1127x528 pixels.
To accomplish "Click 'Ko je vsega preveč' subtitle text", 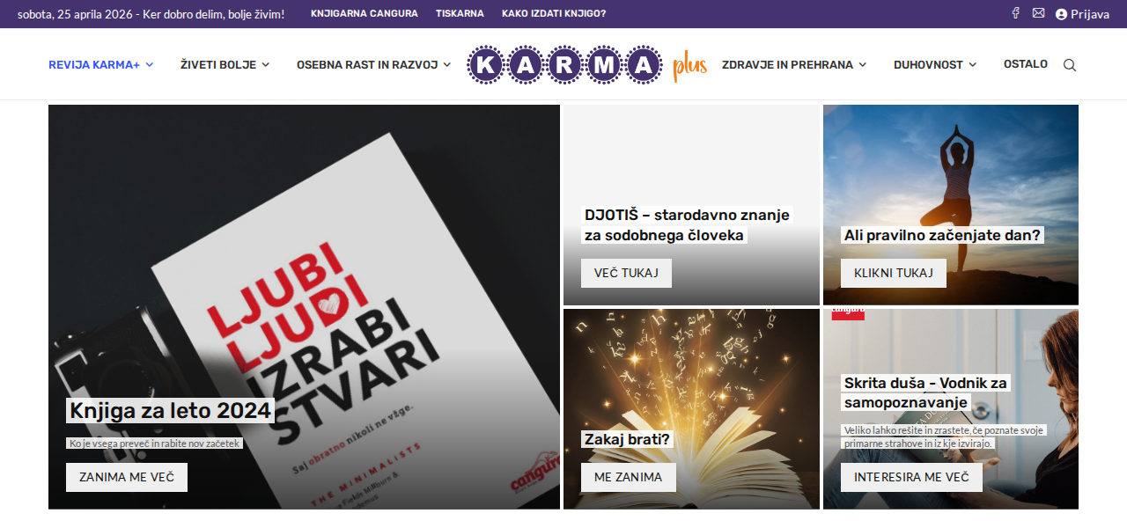I will 154,444.
